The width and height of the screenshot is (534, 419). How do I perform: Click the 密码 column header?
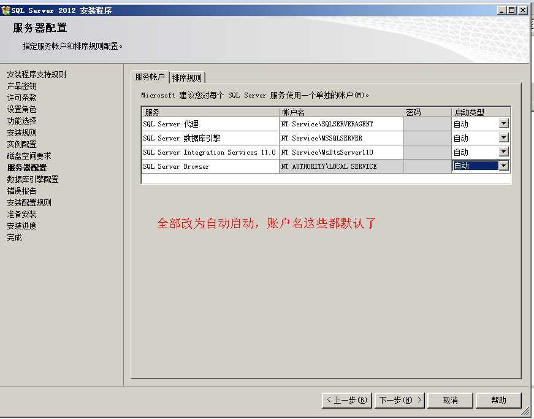pyautogui.click(x=427, y=112)
